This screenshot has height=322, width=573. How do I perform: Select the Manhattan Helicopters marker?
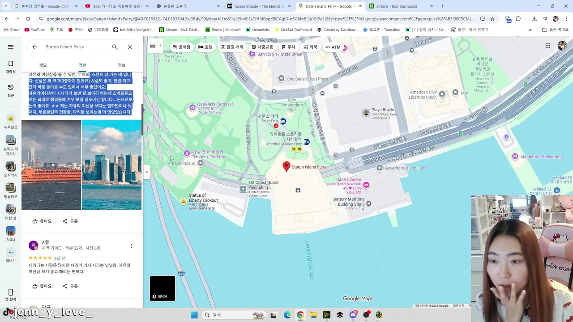point(515,157)
